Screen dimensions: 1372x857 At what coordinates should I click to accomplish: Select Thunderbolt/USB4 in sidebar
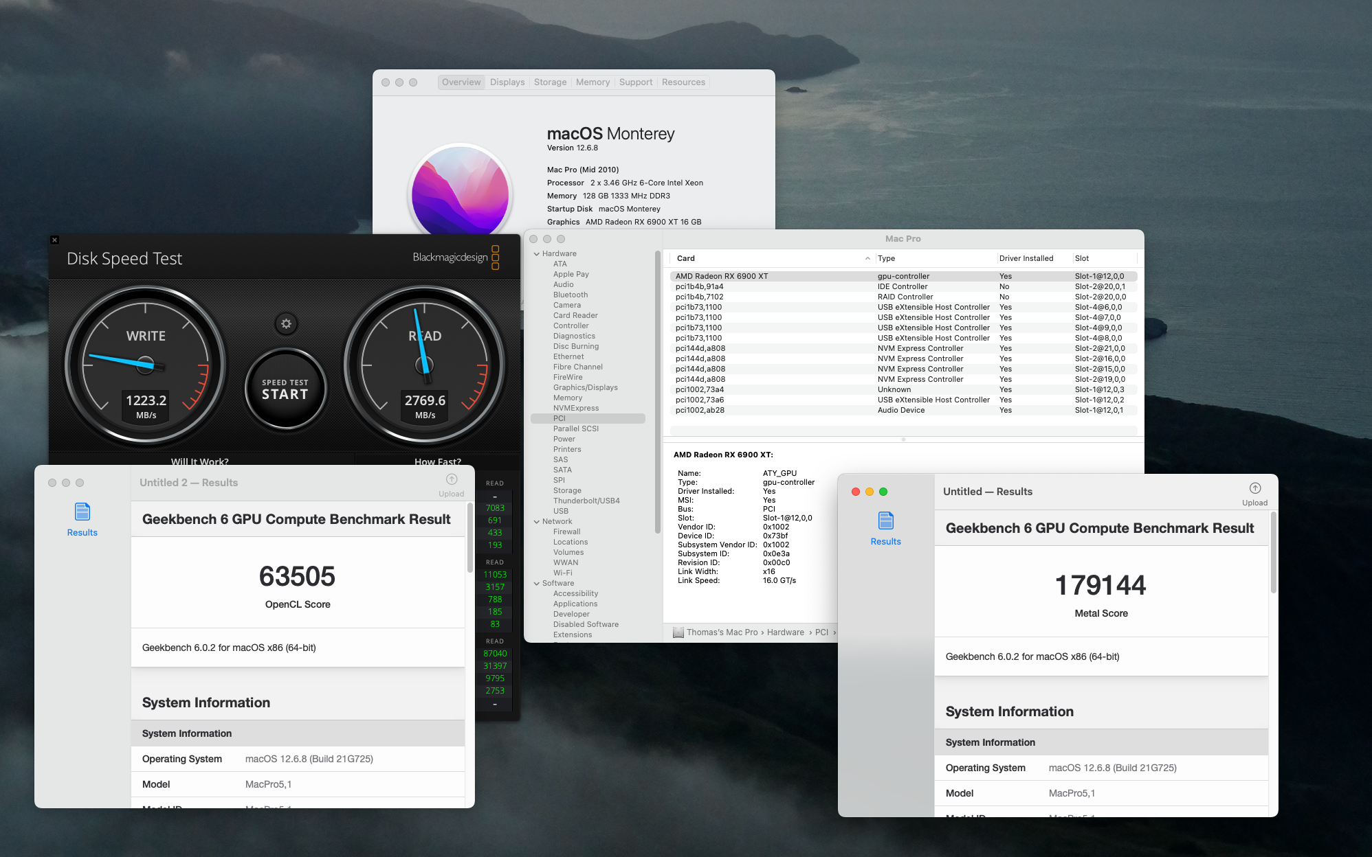click(586, 501)
